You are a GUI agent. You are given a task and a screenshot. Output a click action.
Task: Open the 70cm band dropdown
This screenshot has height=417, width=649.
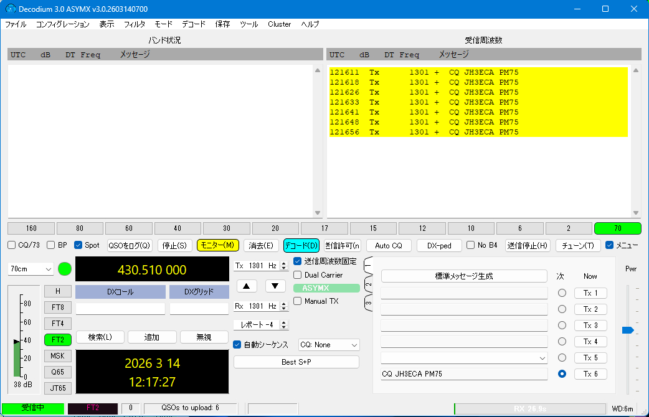(x=31, y=269)
